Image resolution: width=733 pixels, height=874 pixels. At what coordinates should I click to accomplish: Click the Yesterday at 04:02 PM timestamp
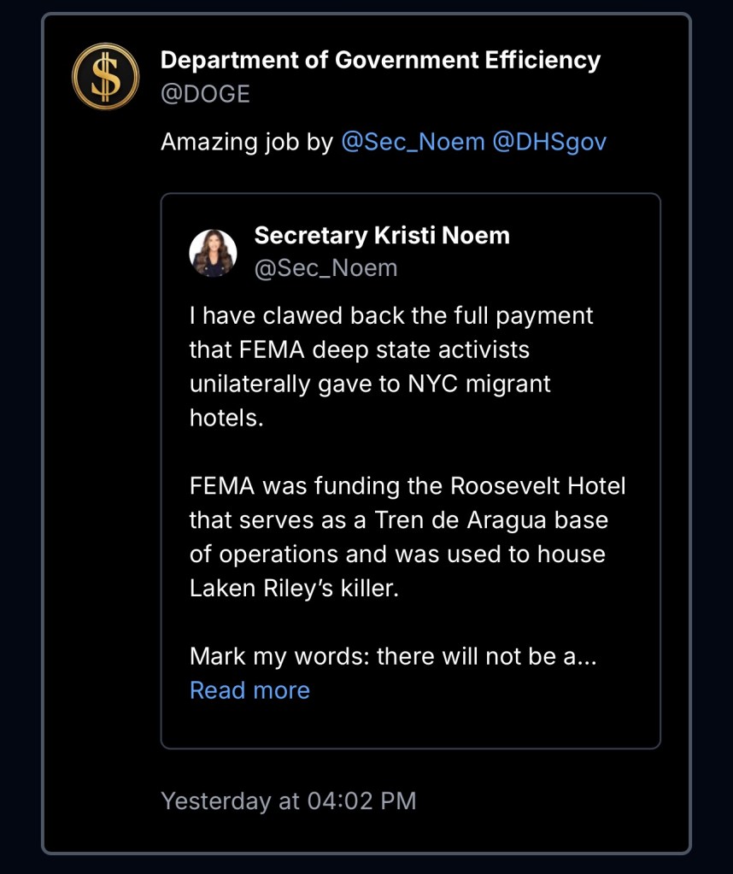pos(289,801)
